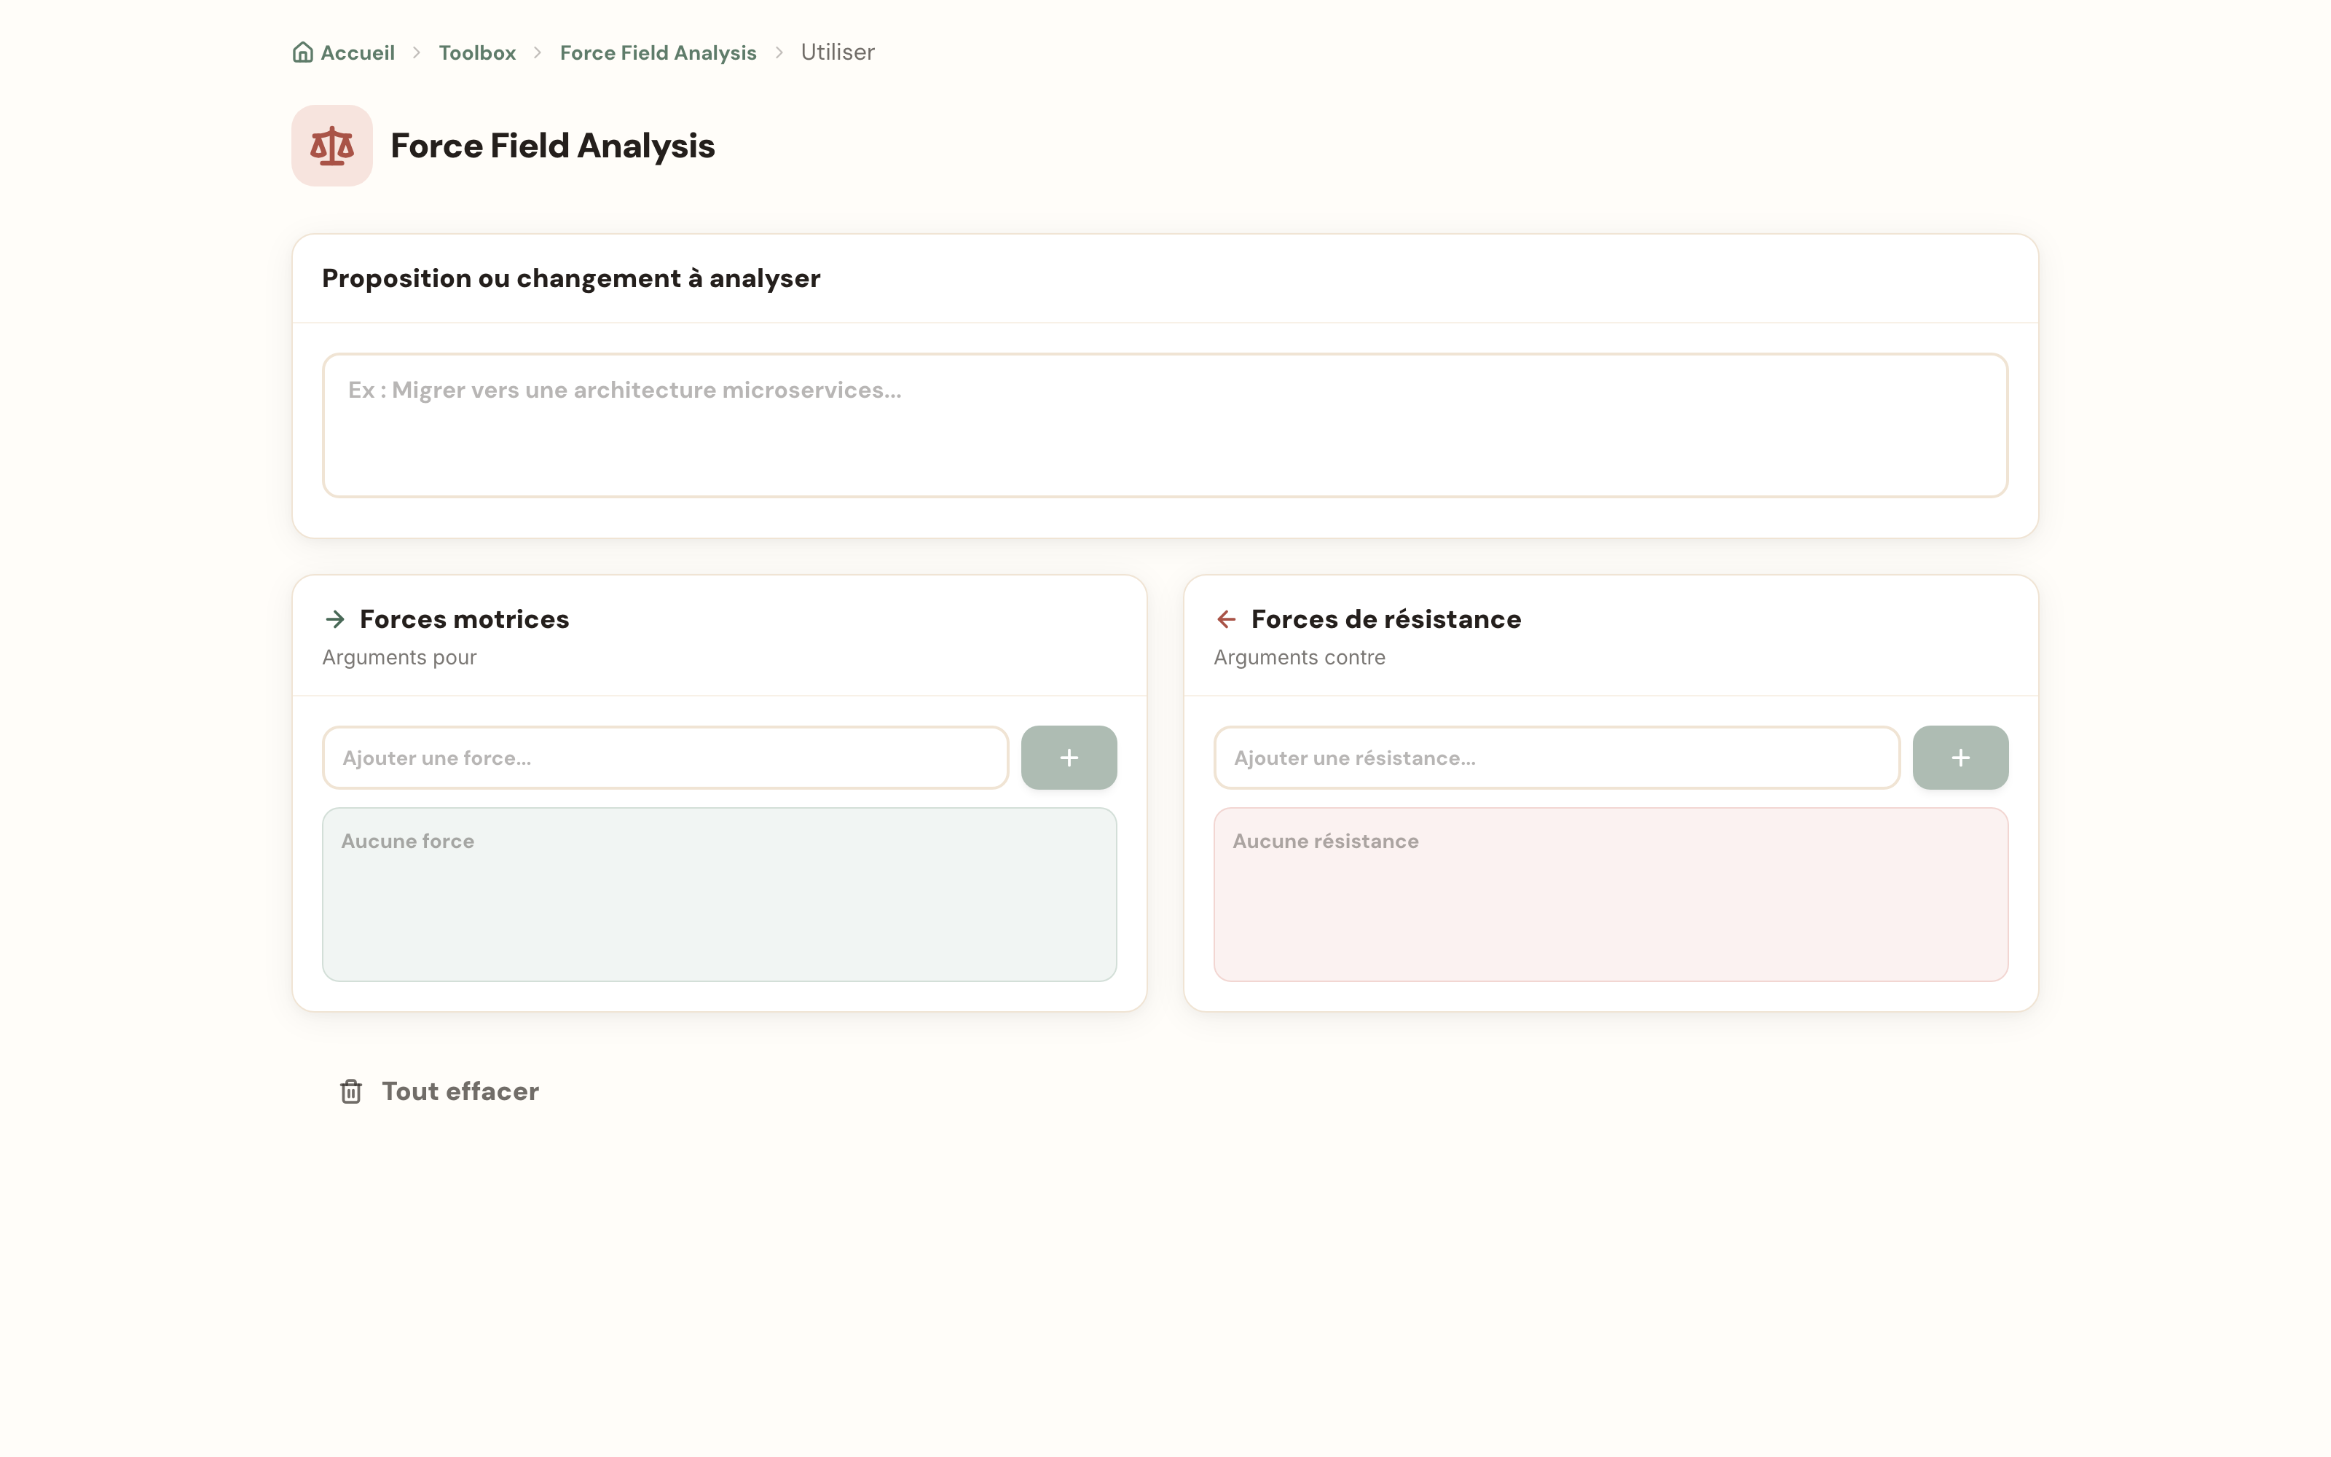The height and width of the screenshot is (1457, 2331).
Task: Focus the proposition text area
Action: [x=1165, y=425]
